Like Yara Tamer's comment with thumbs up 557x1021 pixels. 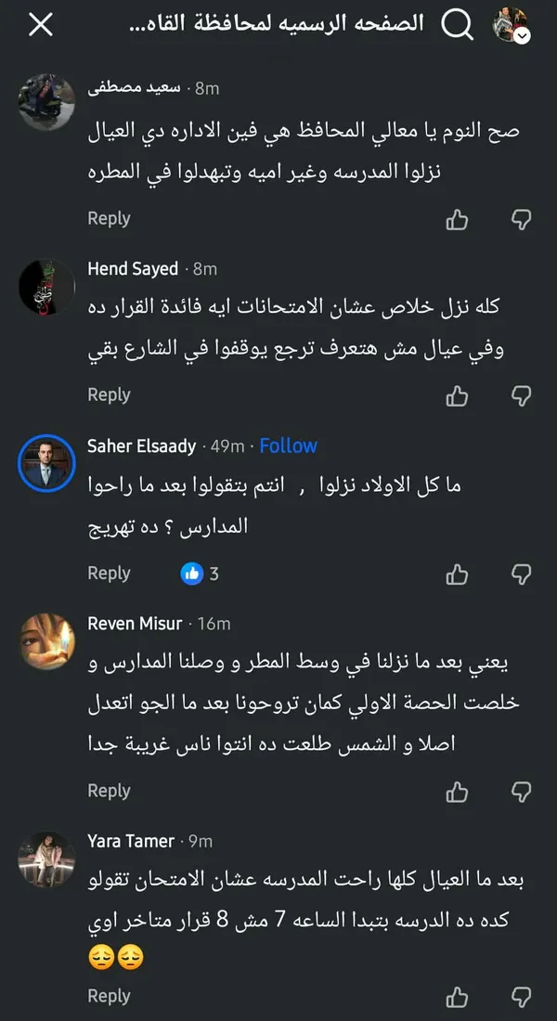tap(456, 996)
